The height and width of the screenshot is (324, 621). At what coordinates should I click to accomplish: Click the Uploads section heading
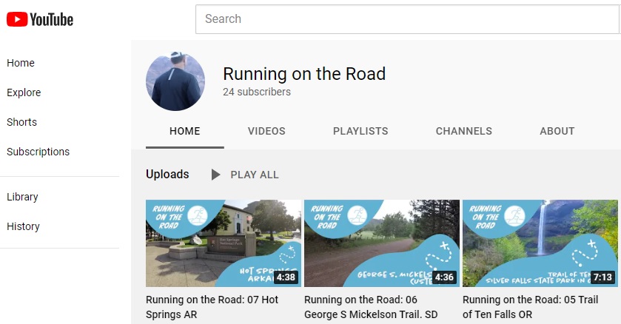coord(167,175)
